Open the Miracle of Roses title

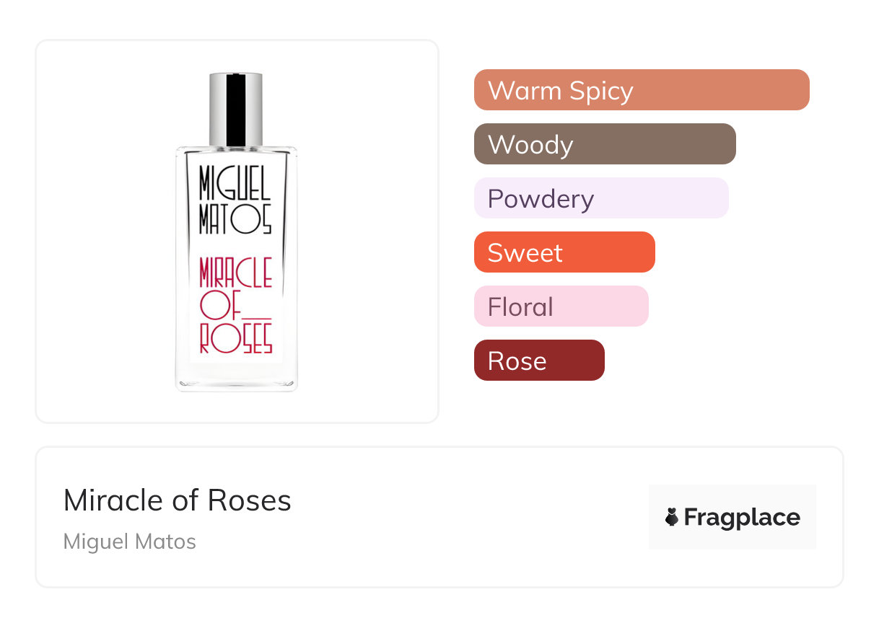pos(178,500)
